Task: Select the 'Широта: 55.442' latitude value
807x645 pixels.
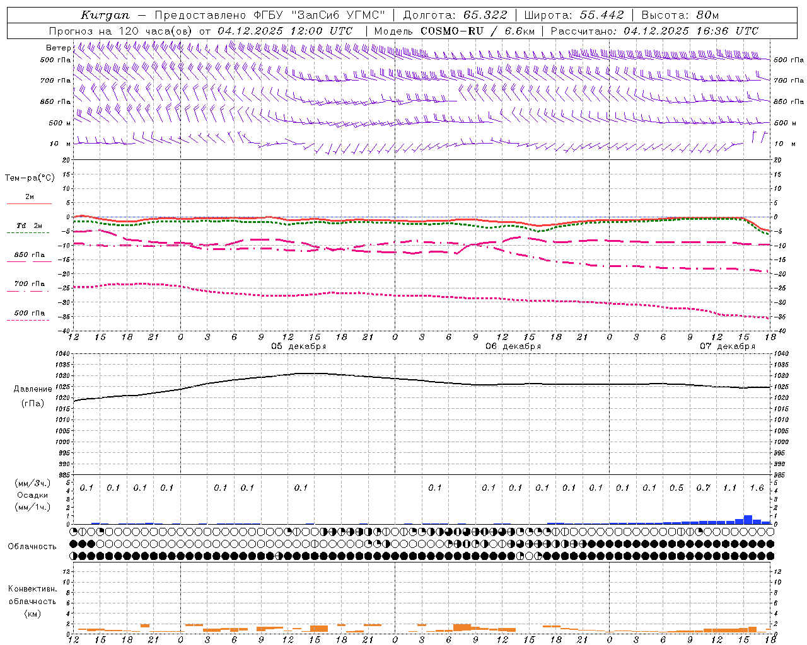Action: (x=574, y=15)
